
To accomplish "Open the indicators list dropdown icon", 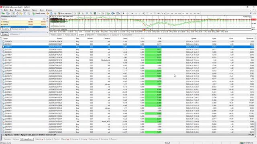I will pyautogui.click(x=108, y=13).
